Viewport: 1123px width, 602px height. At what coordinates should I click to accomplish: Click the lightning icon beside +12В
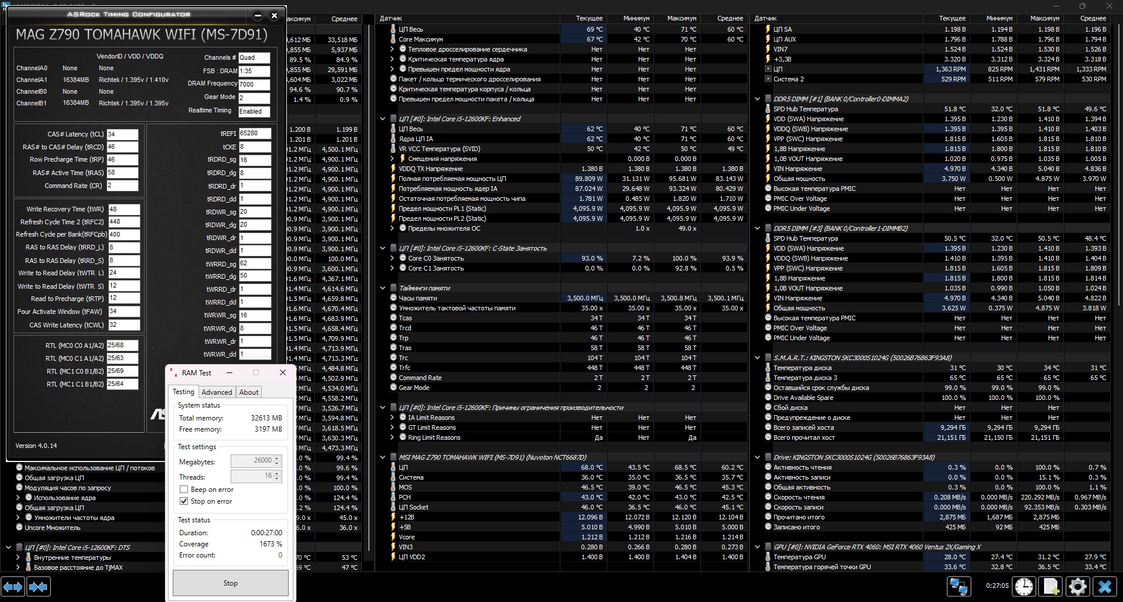[x=393, y=517]
